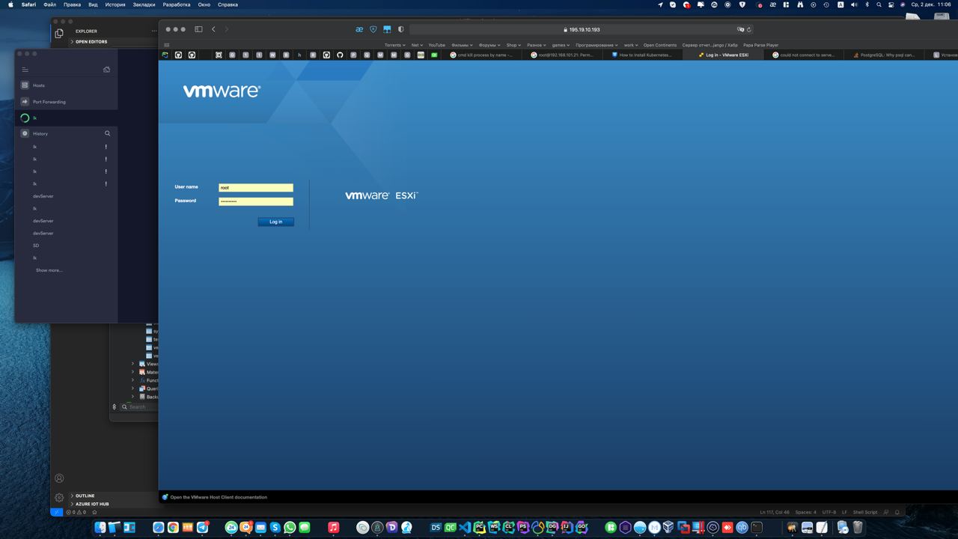The width and height of the screenshot is (958, 539).
Task: Open Spotlight search in menu bar
Action: pyautogui.click(x=879, y=4)
